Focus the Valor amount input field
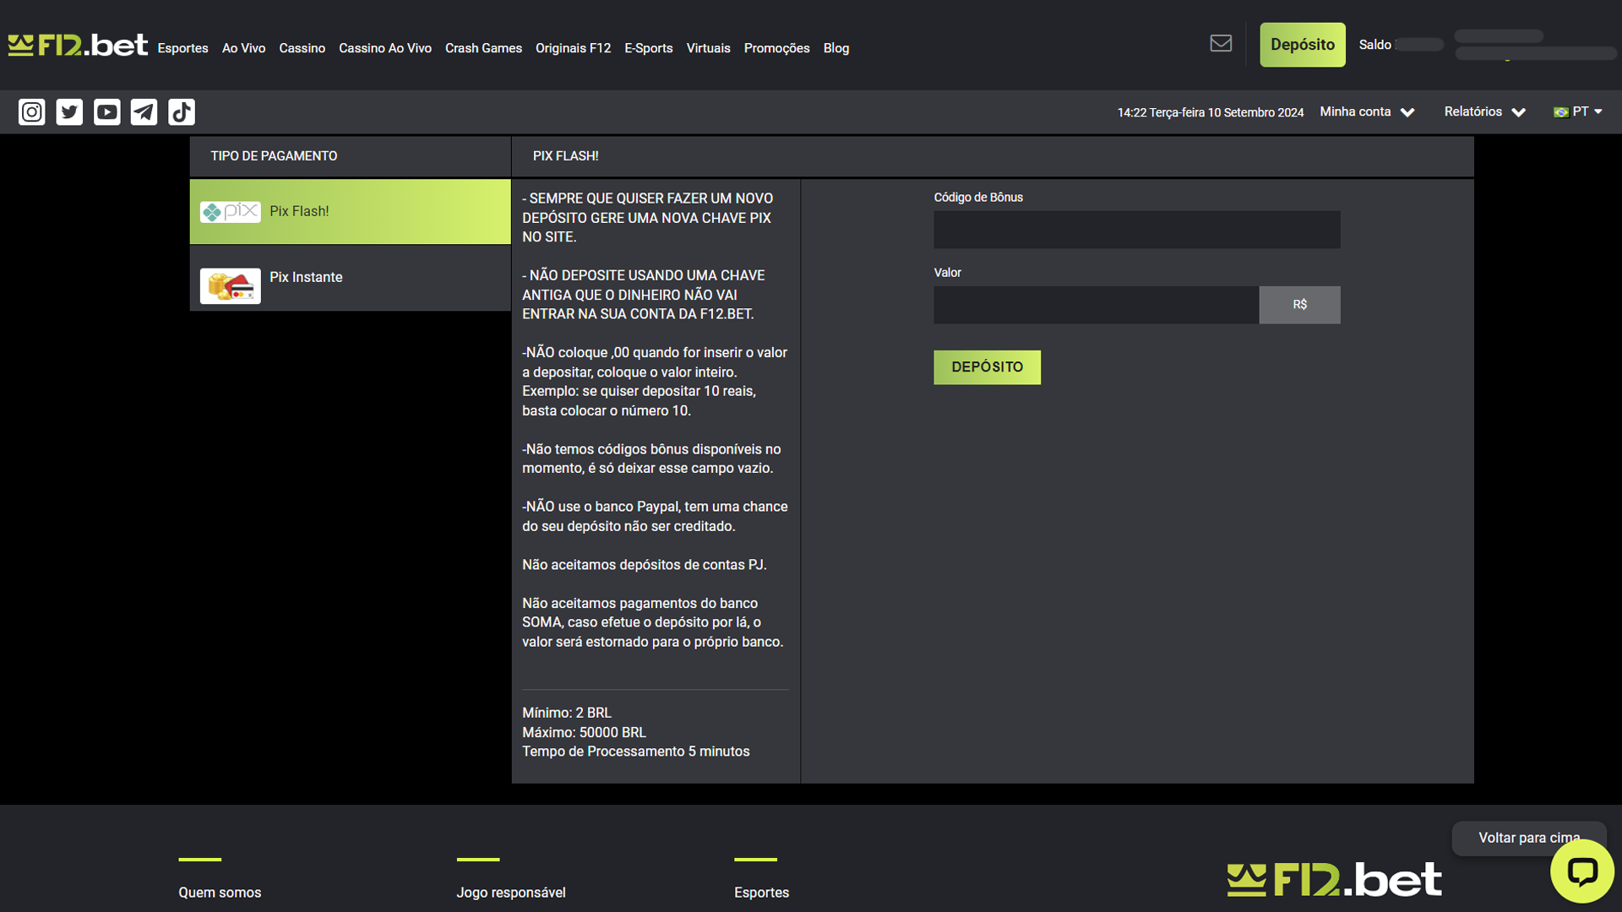Viewport: 1622px width, 912px height. coord(1096,305)
